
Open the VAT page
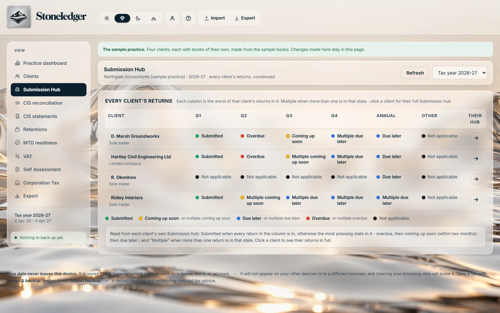[49, 156]
